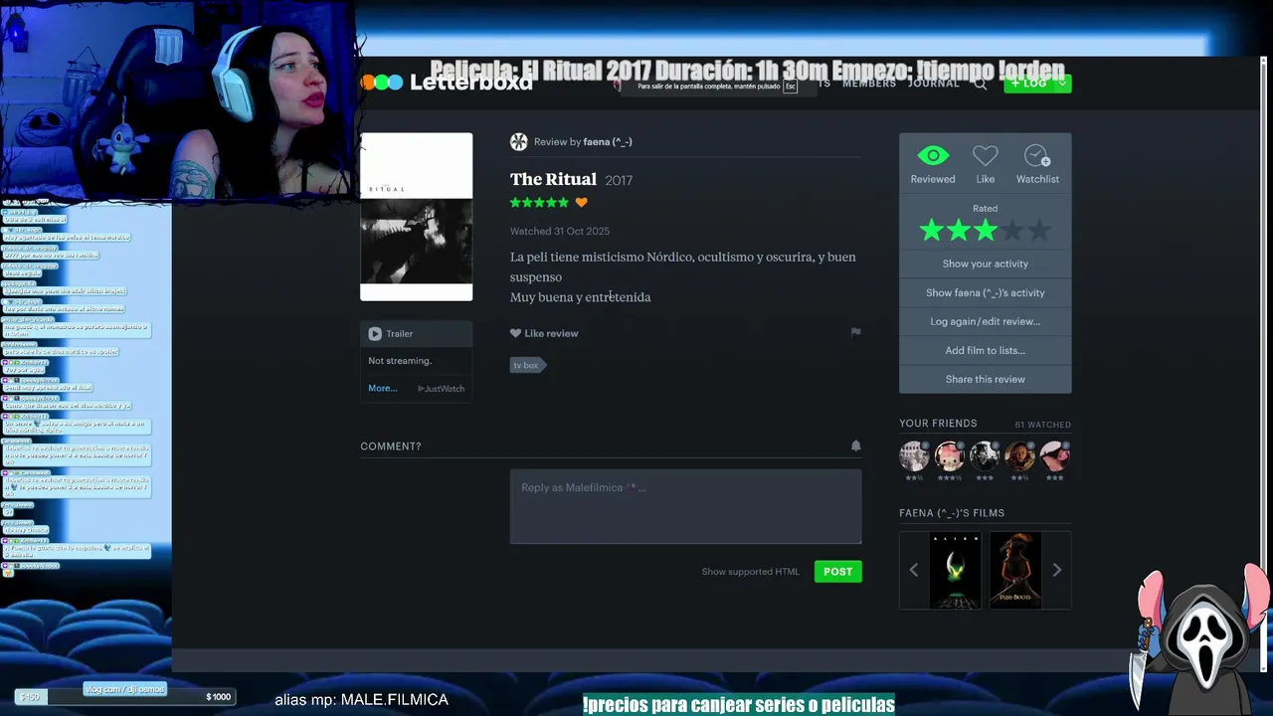Click the green POST button
Image resolution: width=1273 pixels, height=716 pixels.
tap(838, 571)
